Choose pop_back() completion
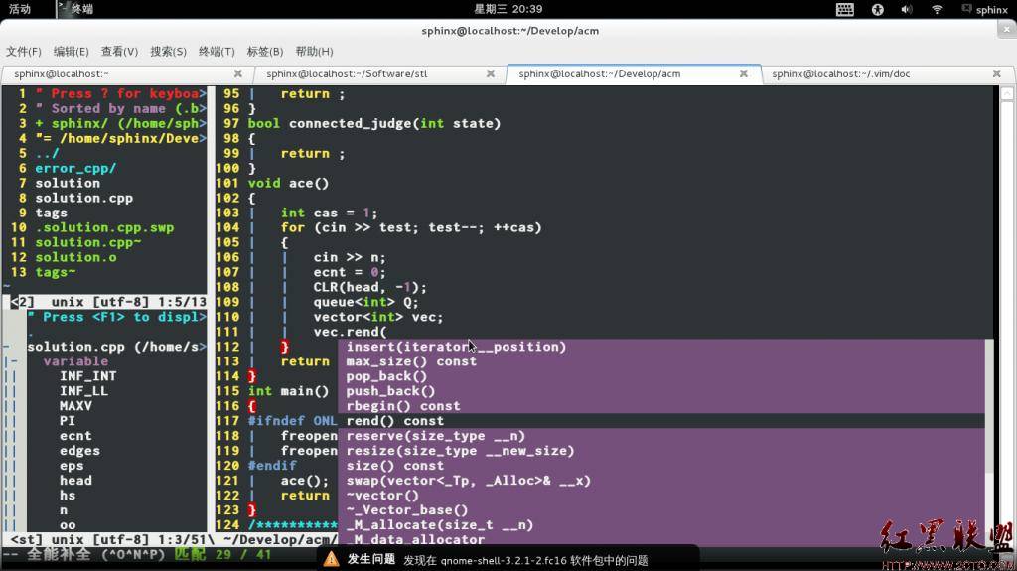The image size is (1017, 571). coord(661,376)
